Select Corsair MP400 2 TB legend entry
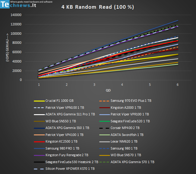The width and height of the screenshot is (196, 174). [x=119, y=128]
